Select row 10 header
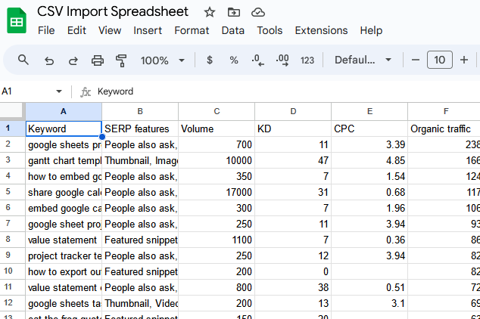This screenshot has height=319, width=480. pos(13,271)
